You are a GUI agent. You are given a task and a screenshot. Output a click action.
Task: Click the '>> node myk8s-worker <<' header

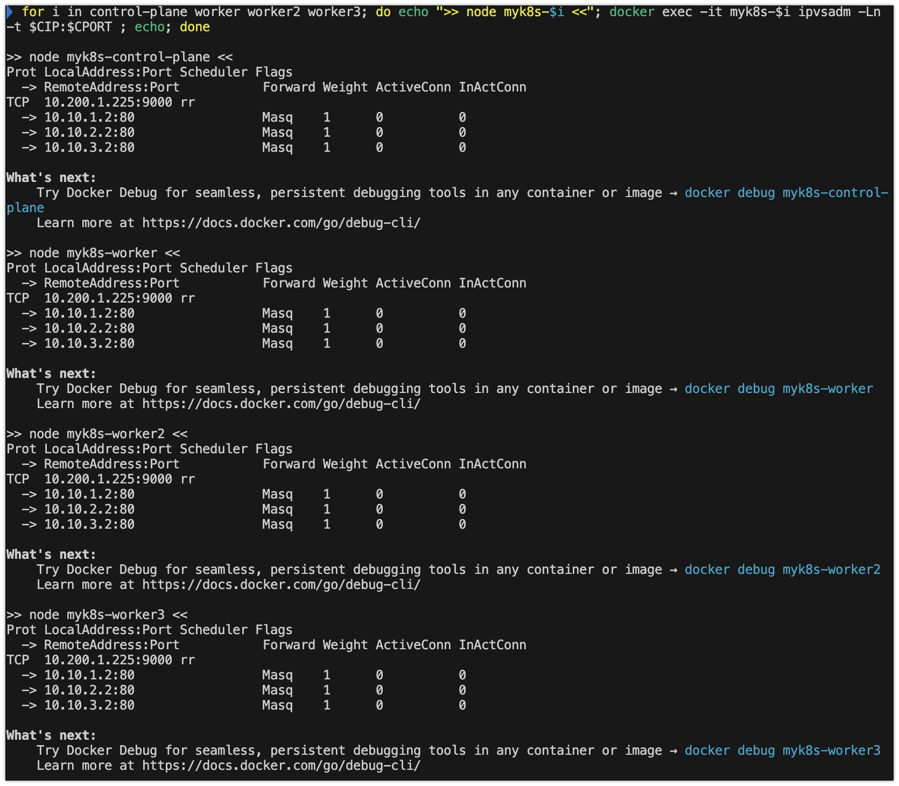(x=93, y=253)
